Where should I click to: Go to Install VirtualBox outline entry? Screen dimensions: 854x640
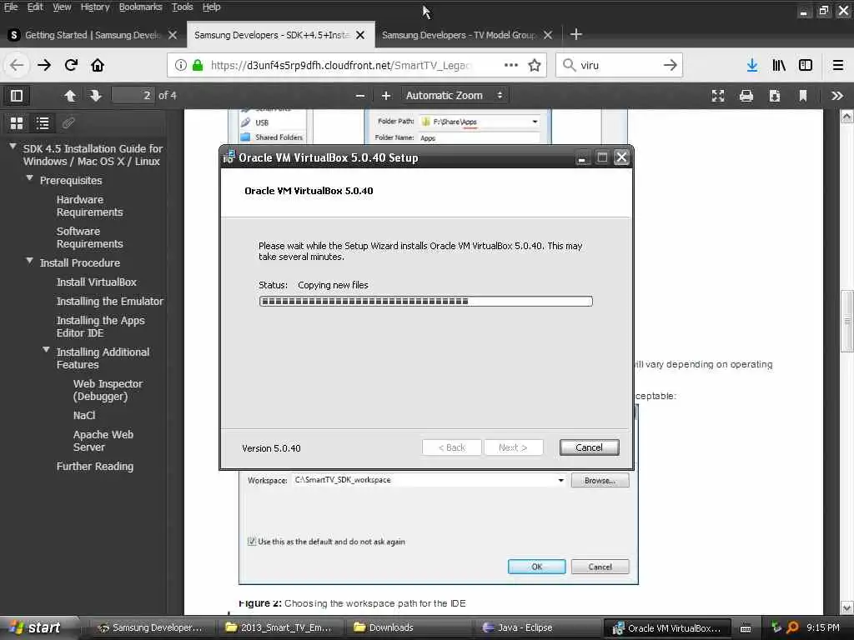[97, 282]
